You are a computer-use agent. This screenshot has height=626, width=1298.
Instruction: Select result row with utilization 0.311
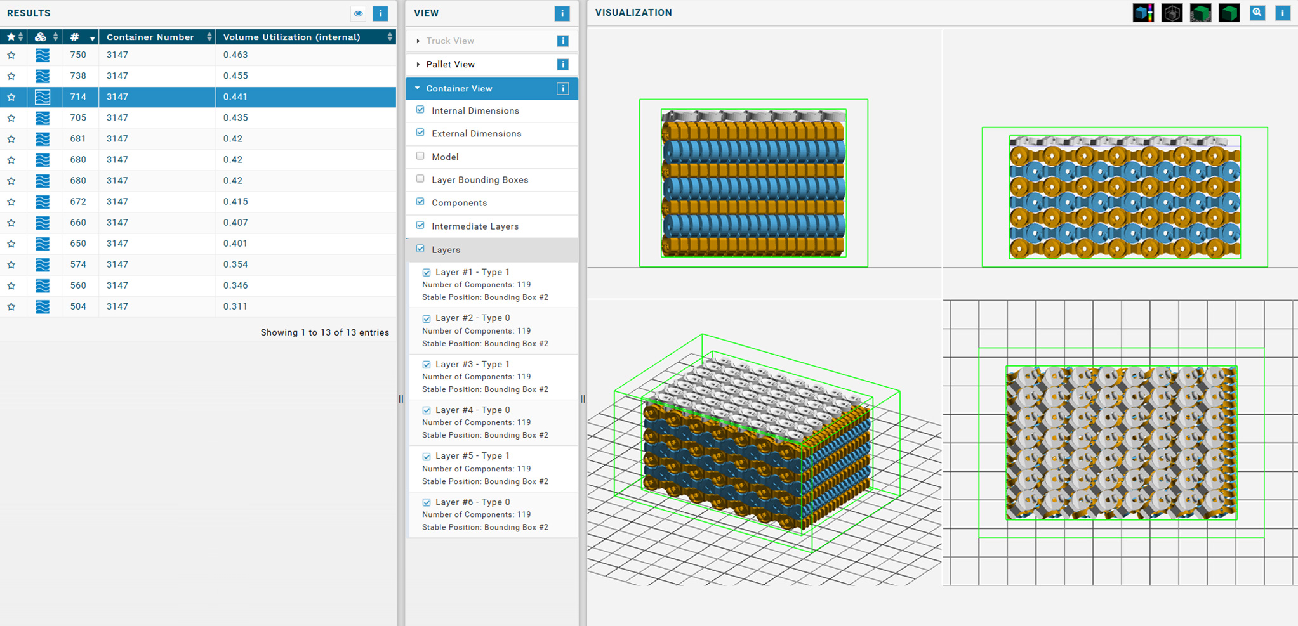point(198,306)
